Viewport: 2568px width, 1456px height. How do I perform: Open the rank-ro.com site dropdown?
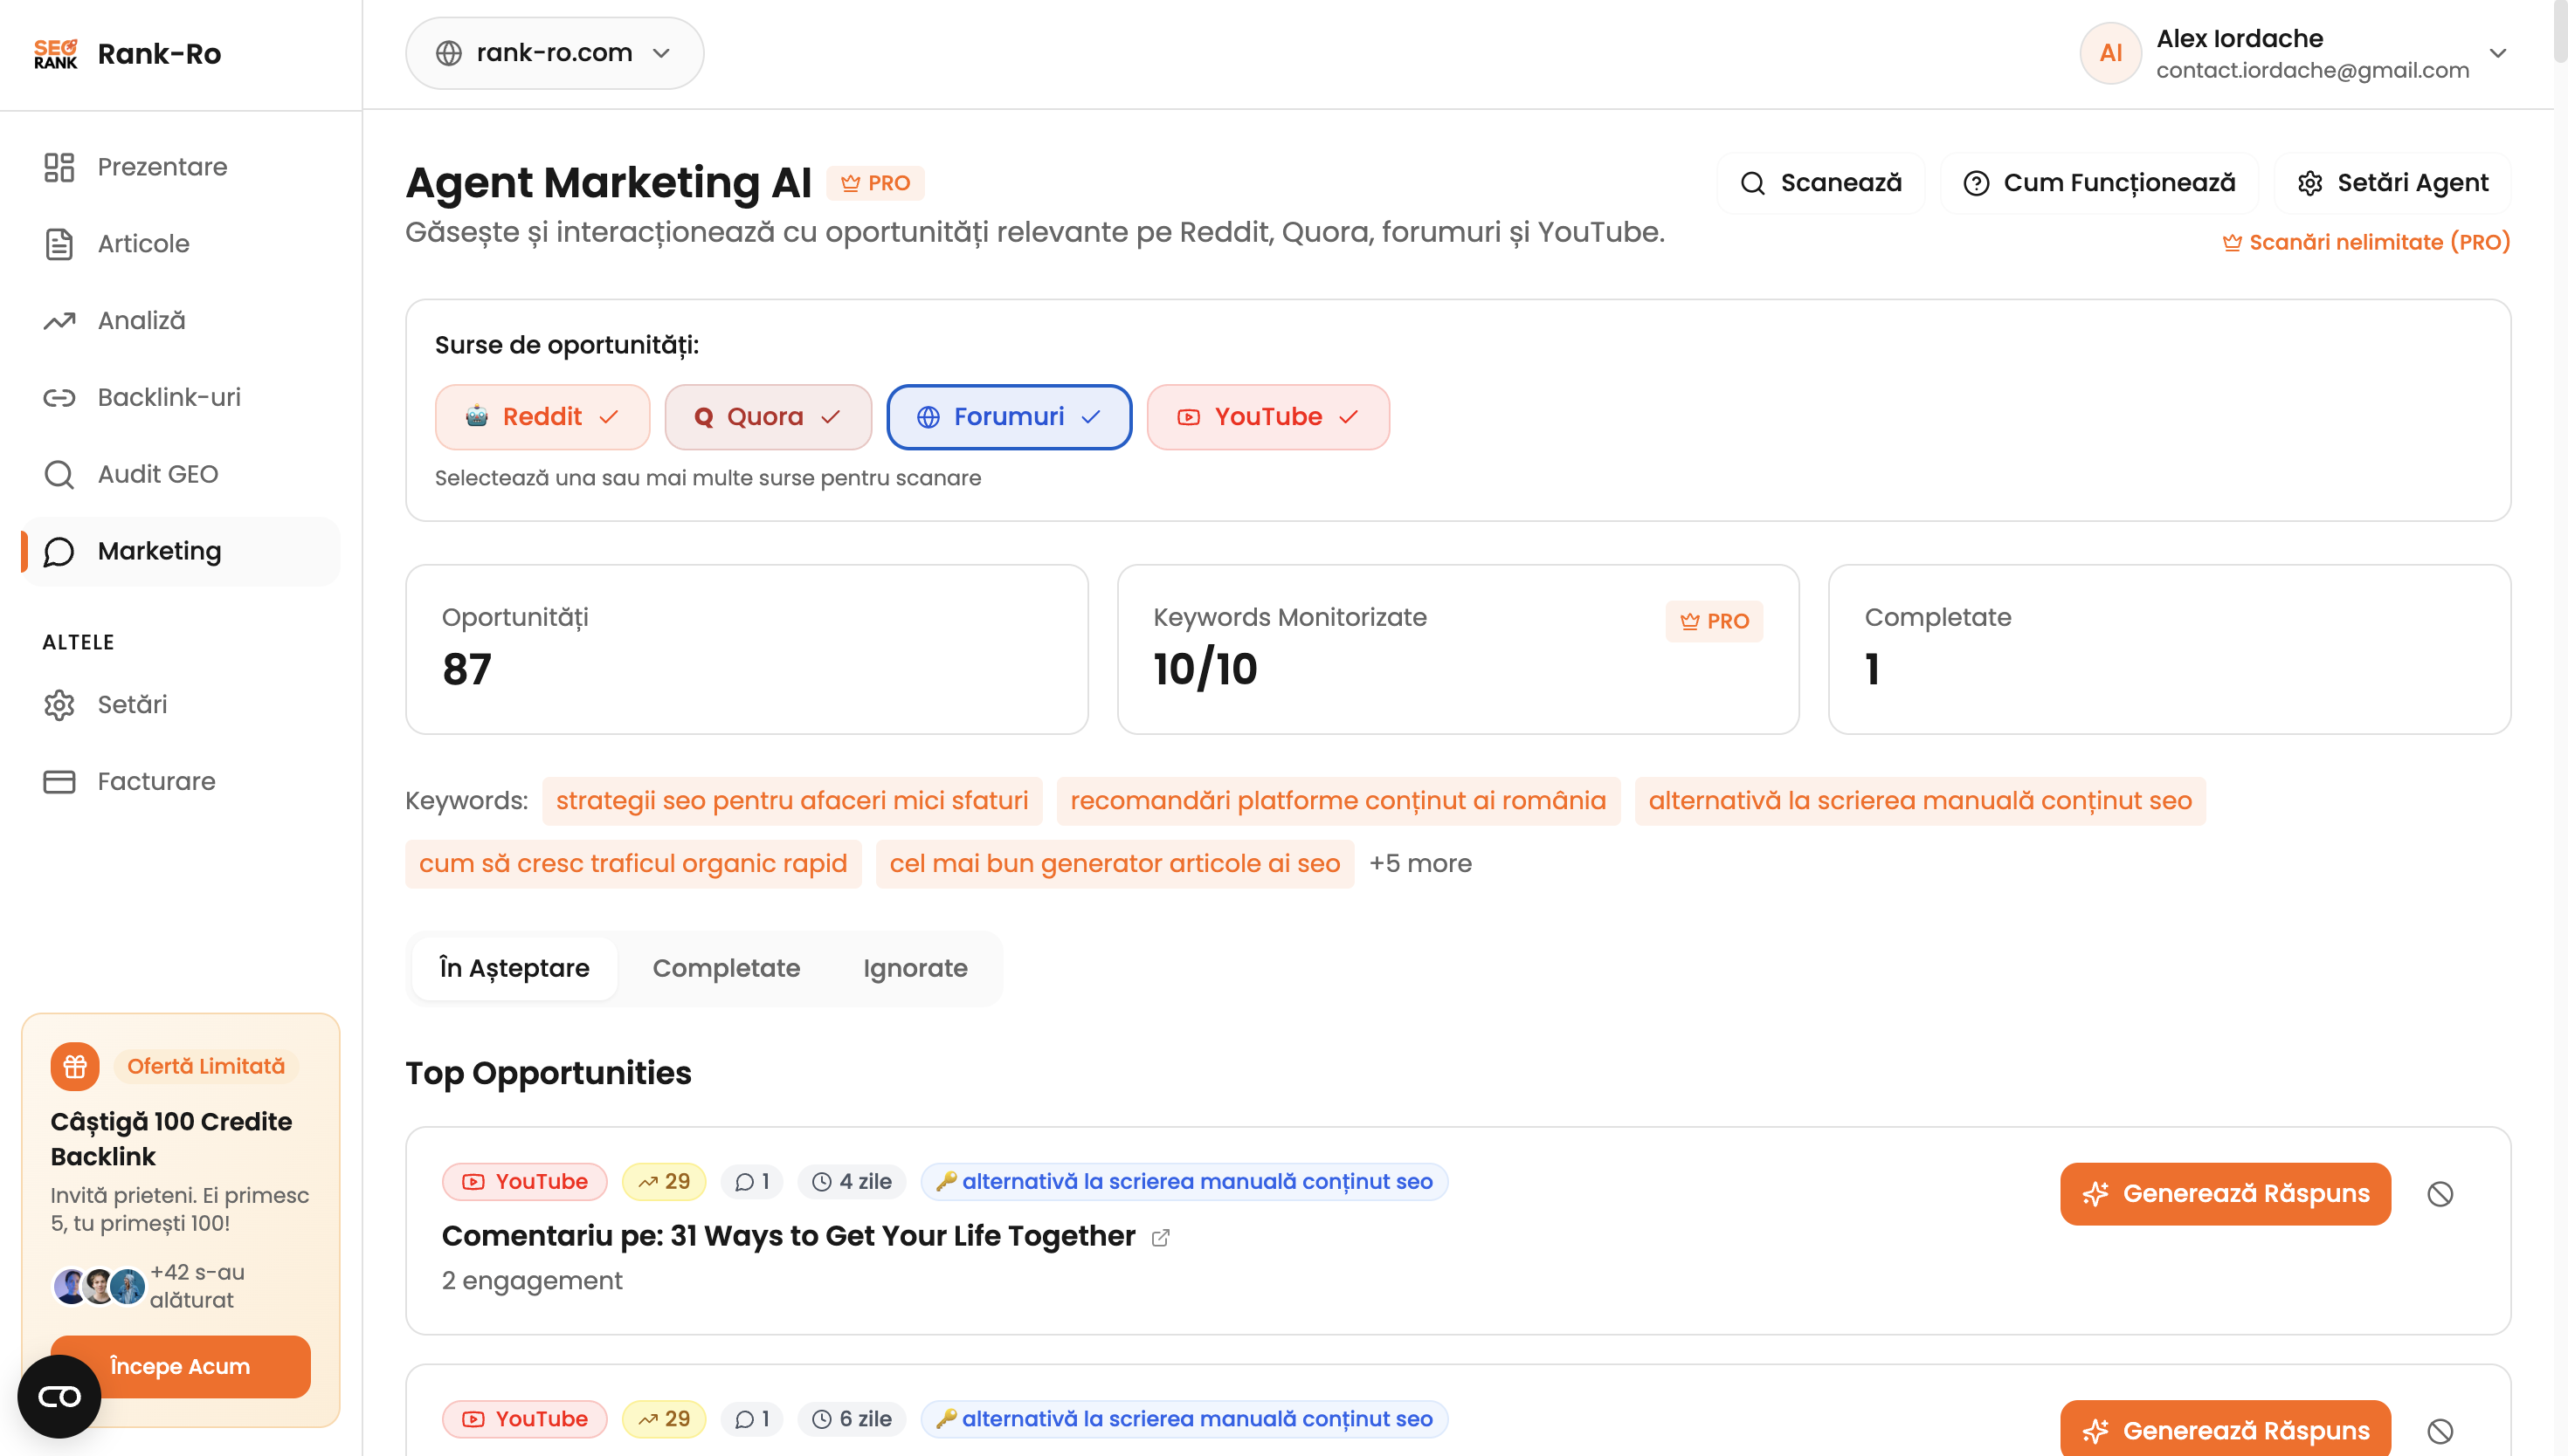[554, 53]
